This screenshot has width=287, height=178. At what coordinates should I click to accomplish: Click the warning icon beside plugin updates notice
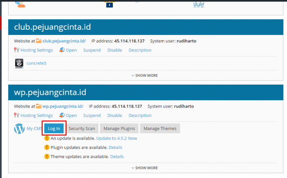coord(47,147)
